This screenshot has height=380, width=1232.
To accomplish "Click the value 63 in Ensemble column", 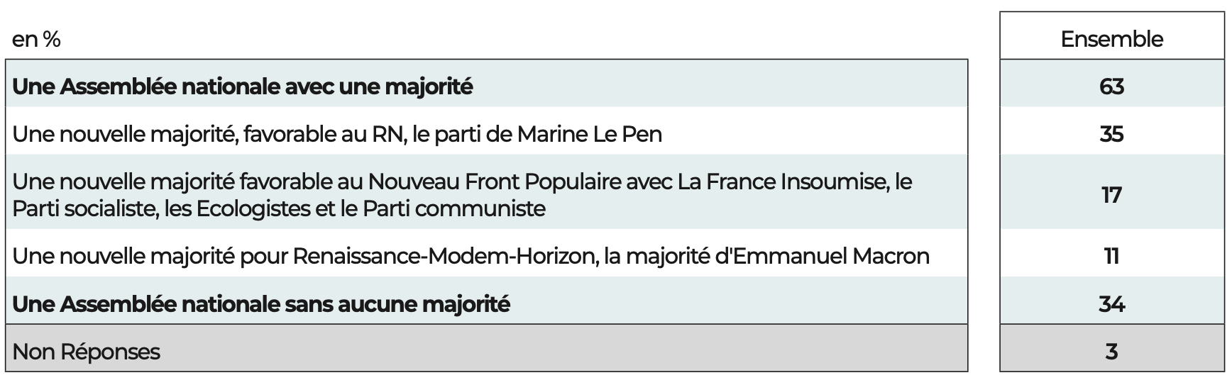I will click(x=1111, y=86).
